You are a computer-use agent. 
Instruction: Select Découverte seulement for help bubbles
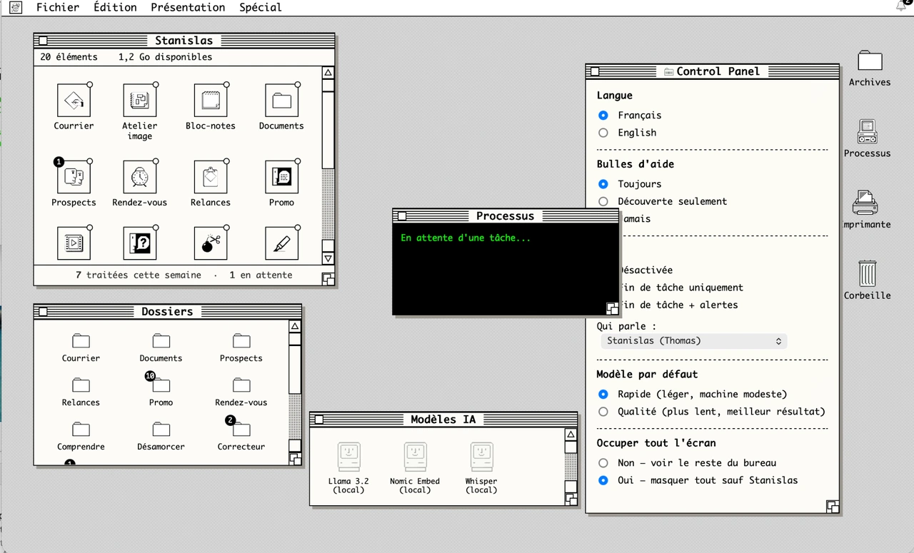[x=603, y=201]
